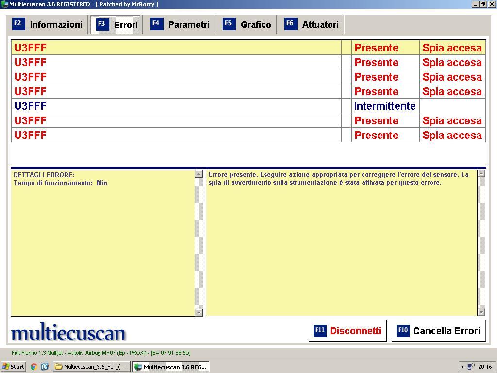The width and height of the screenshot is (497, 373).
Task: Click the network icon in system tray
Action: pos(470,367)
